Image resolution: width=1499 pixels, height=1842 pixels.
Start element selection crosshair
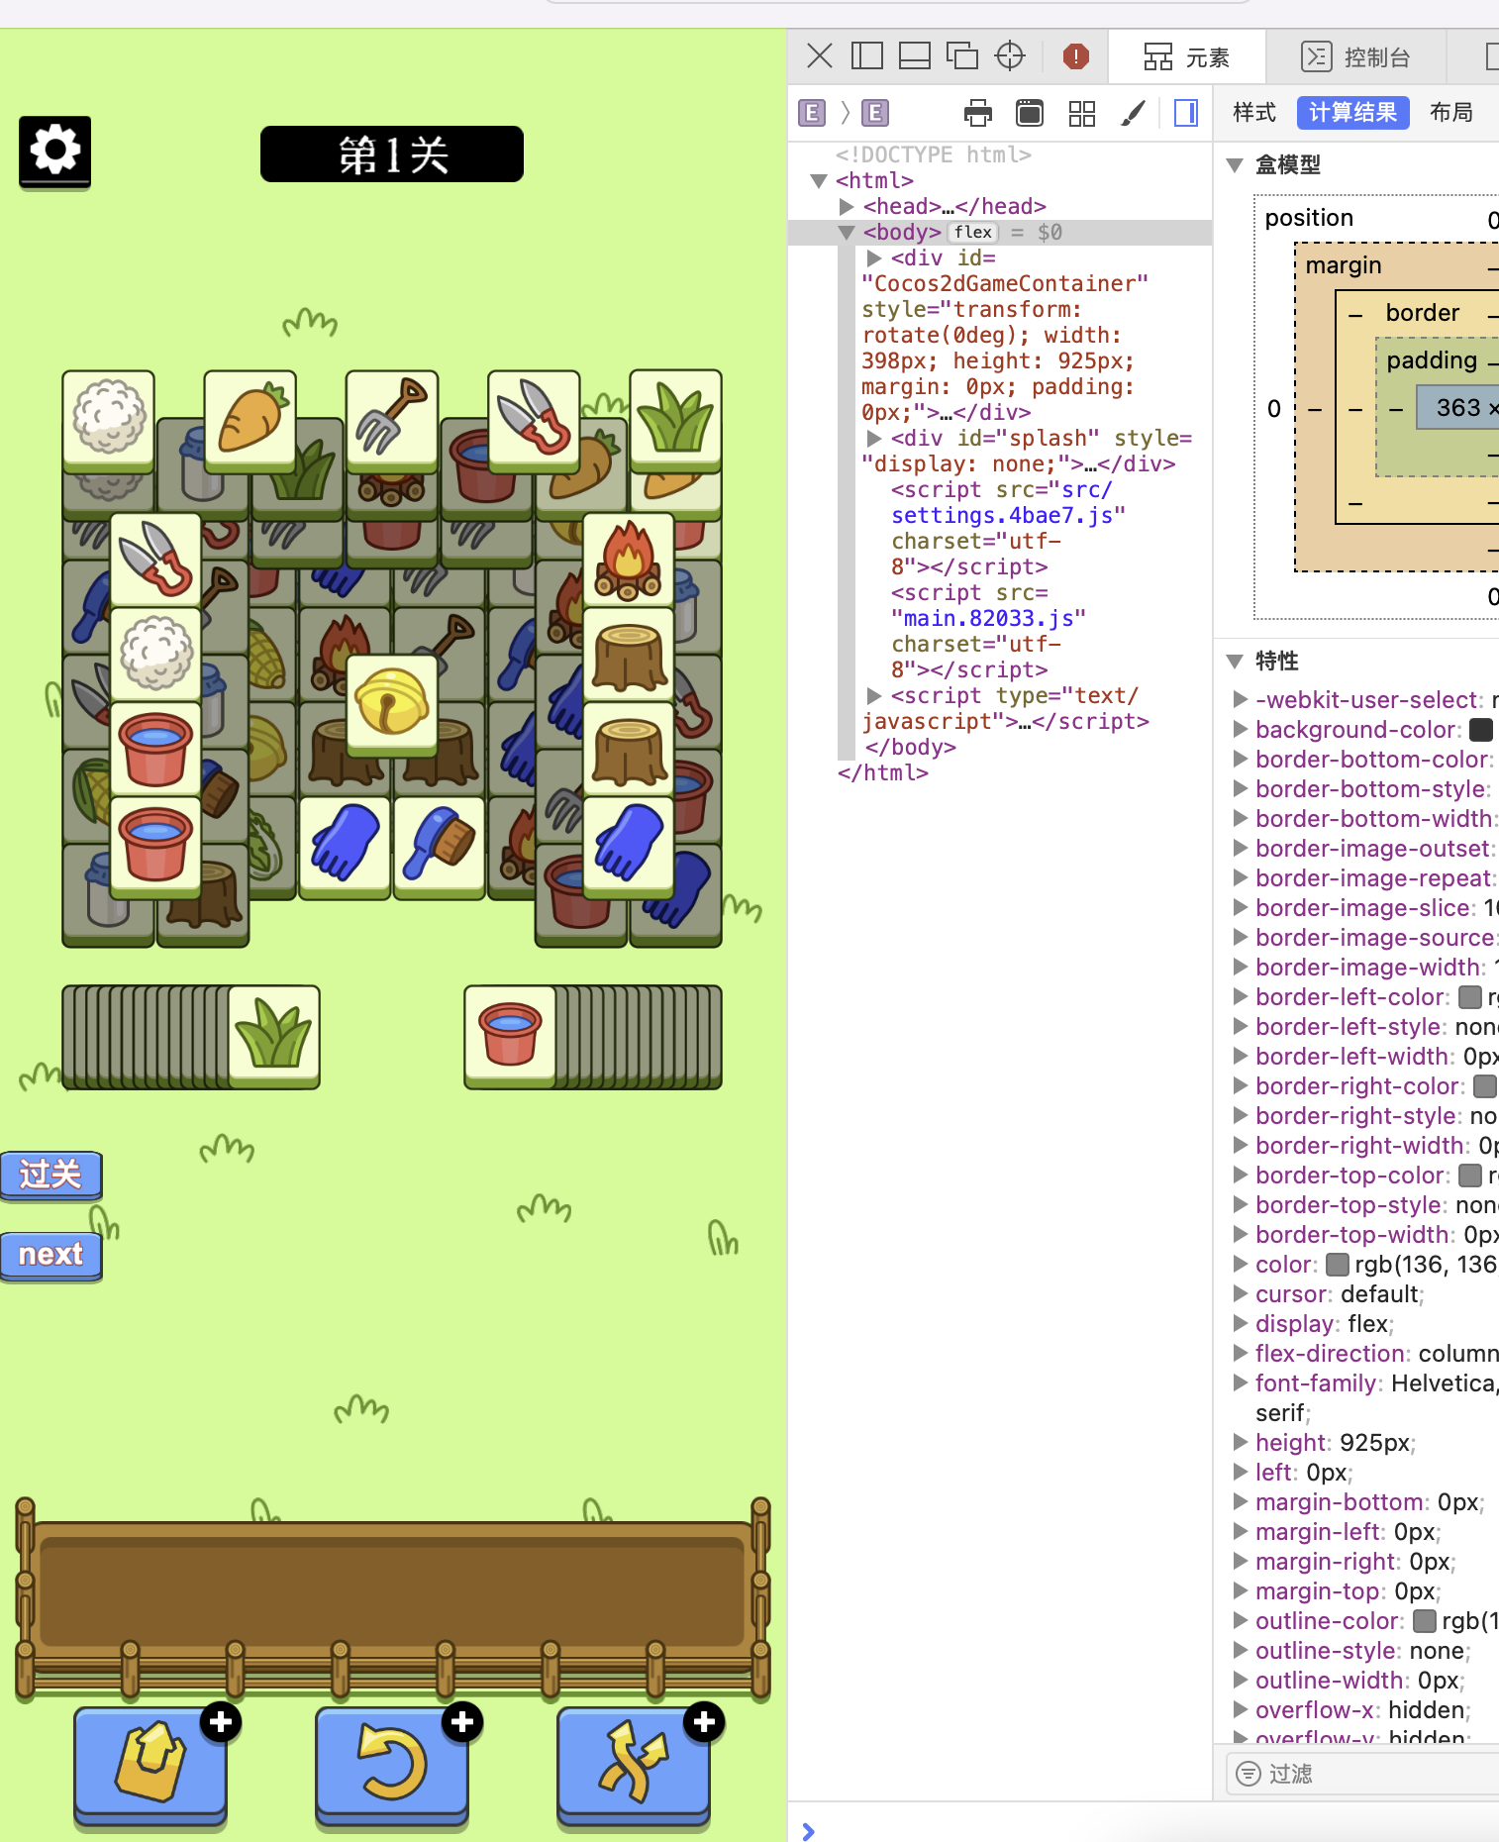pyautogui.click(x=1010, y=55)
